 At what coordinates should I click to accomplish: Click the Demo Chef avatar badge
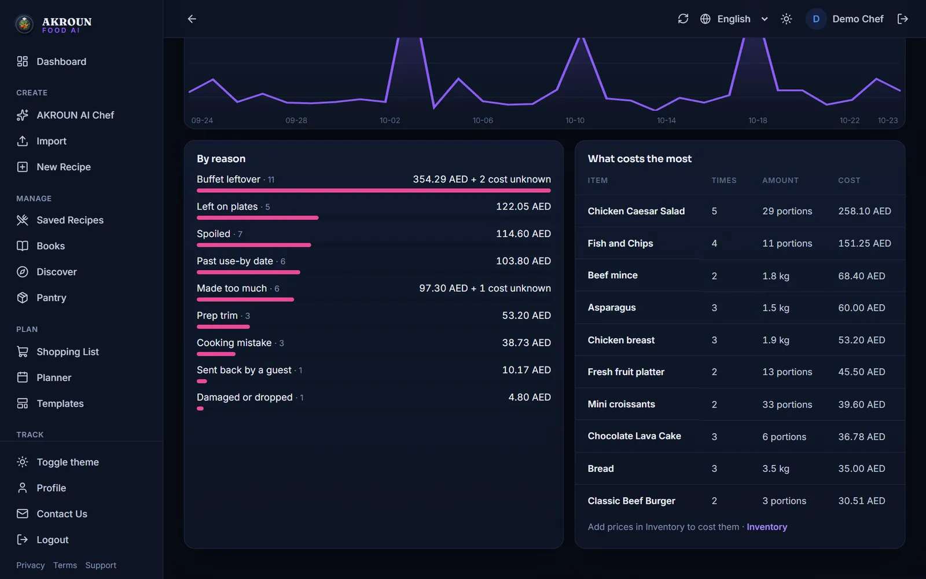(x=816, y=19)
